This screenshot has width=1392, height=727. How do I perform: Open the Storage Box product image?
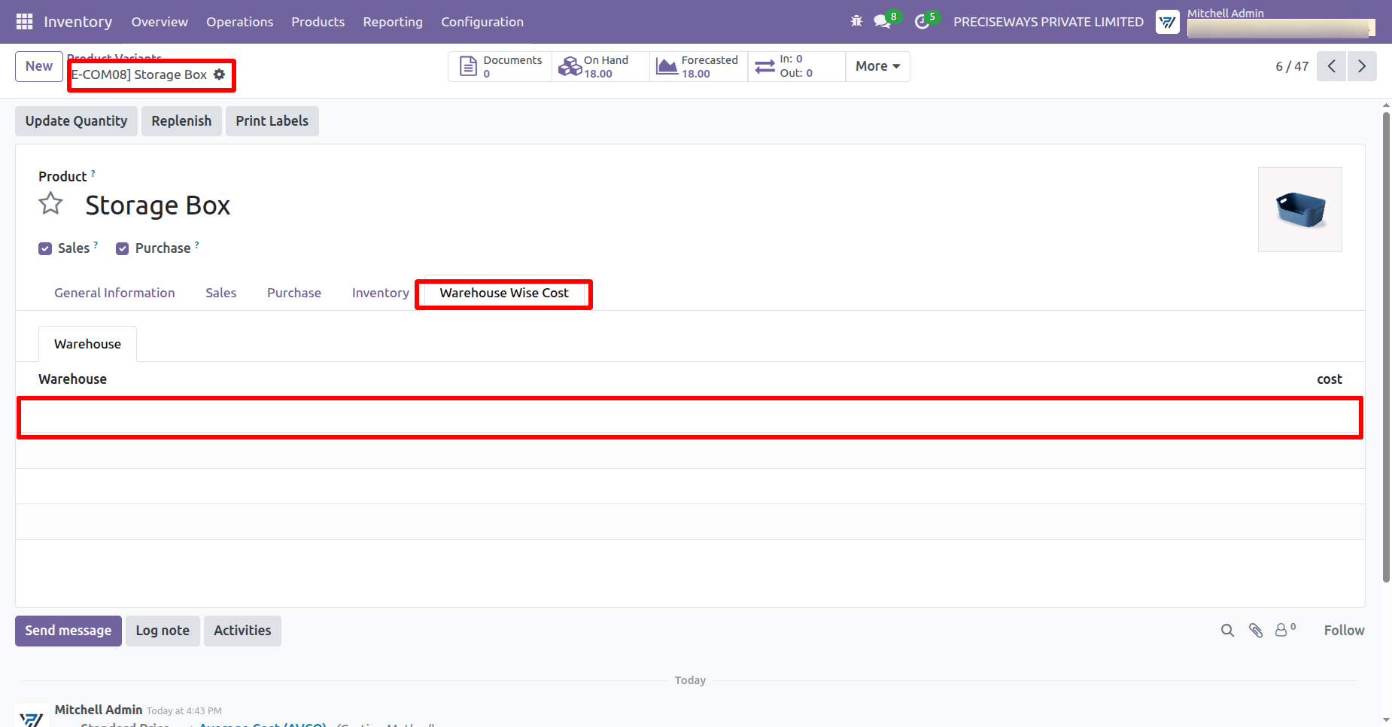click(x=1300, y=210)
